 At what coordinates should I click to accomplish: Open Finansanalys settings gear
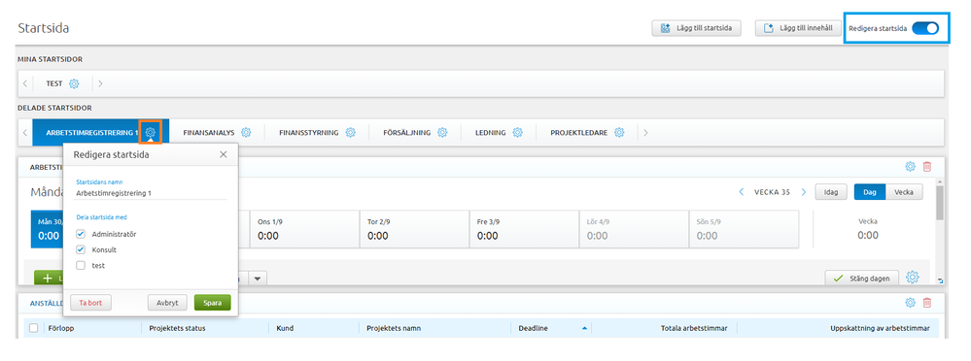click(x=246, y=132)
